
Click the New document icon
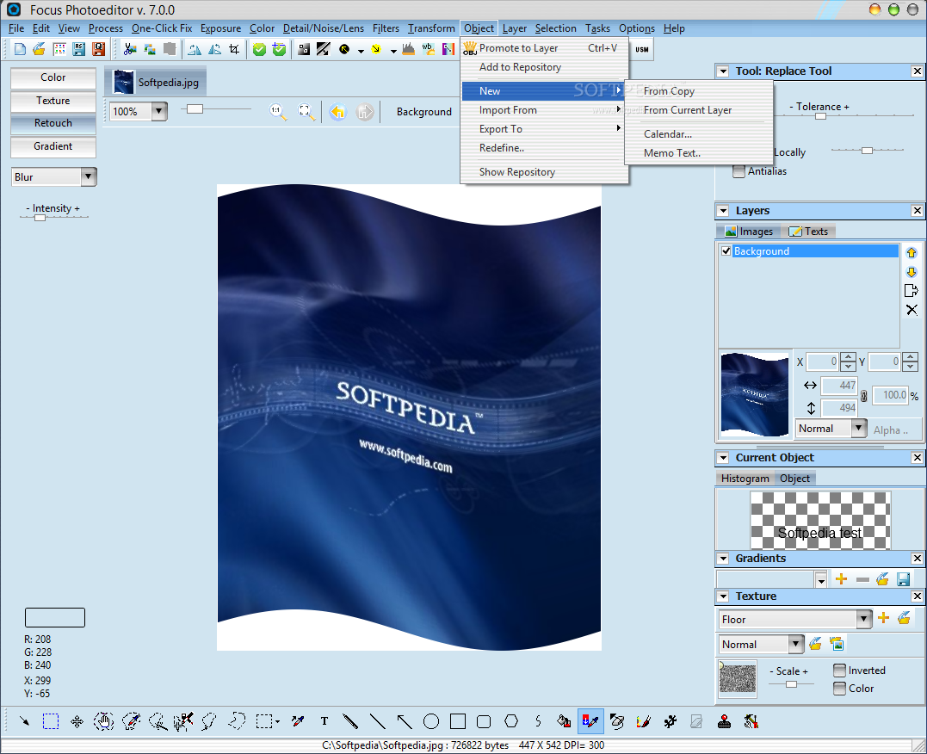20,49
